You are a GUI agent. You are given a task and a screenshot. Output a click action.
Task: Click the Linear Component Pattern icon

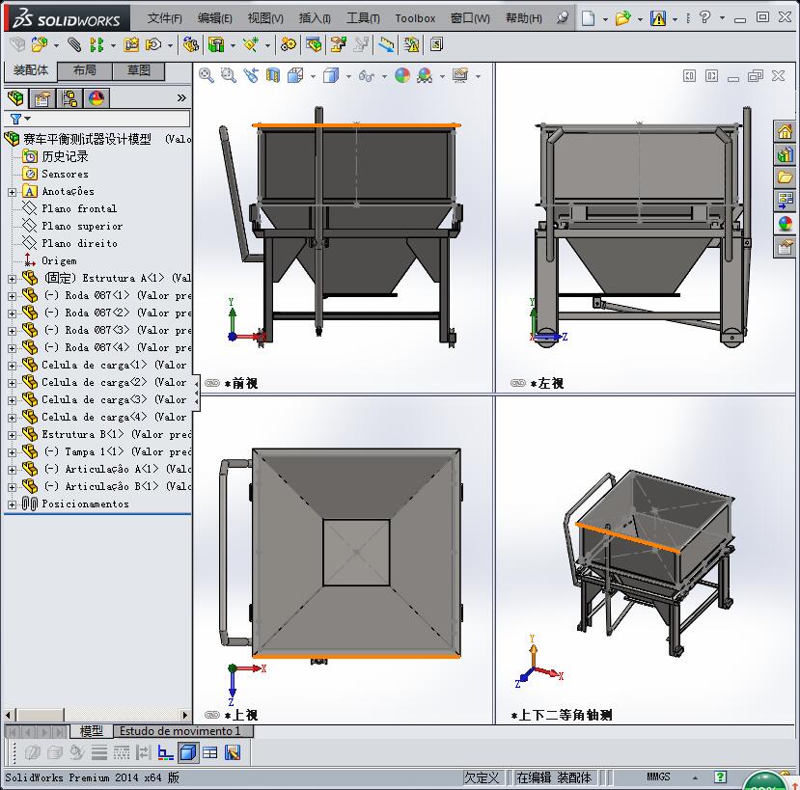pyautogui.click(x=96, y=45)
